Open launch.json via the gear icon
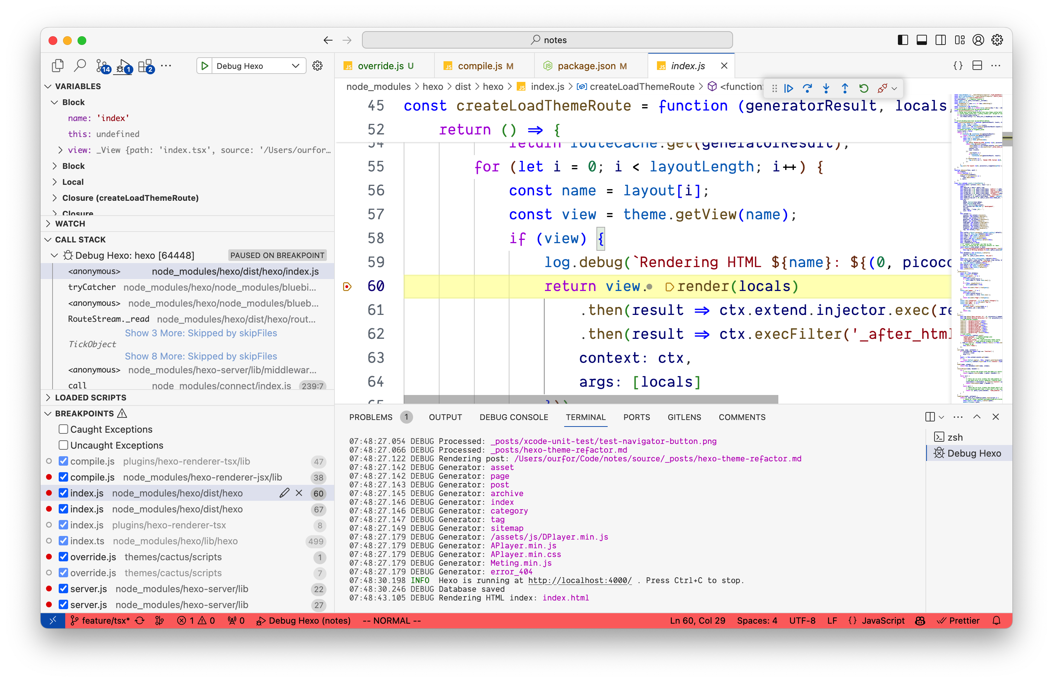 317,66
